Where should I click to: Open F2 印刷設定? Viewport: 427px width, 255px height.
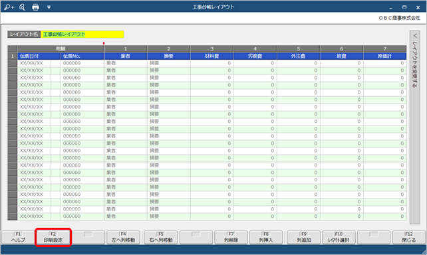point(53,237)
